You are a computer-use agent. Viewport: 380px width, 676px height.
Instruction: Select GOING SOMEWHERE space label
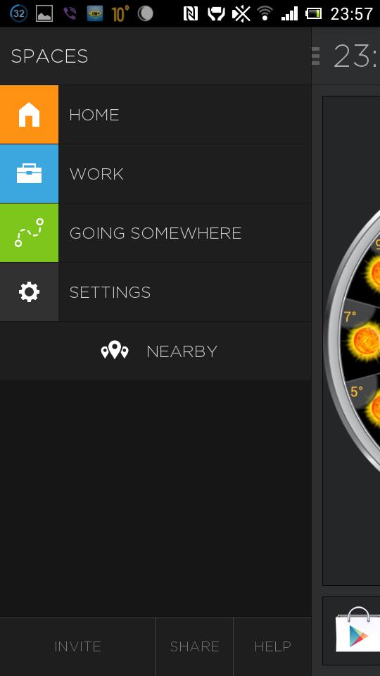tap(155, 233)
